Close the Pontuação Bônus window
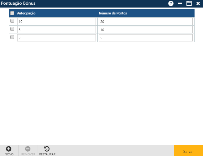Screen dimensions: 203x156 198,3
